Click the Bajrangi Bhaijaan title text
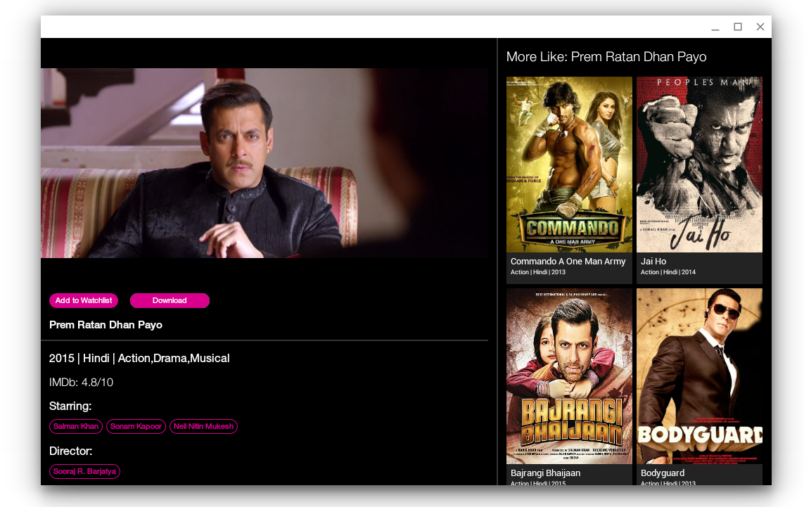This screenshot has height=507, width=804. pos(546,473)
